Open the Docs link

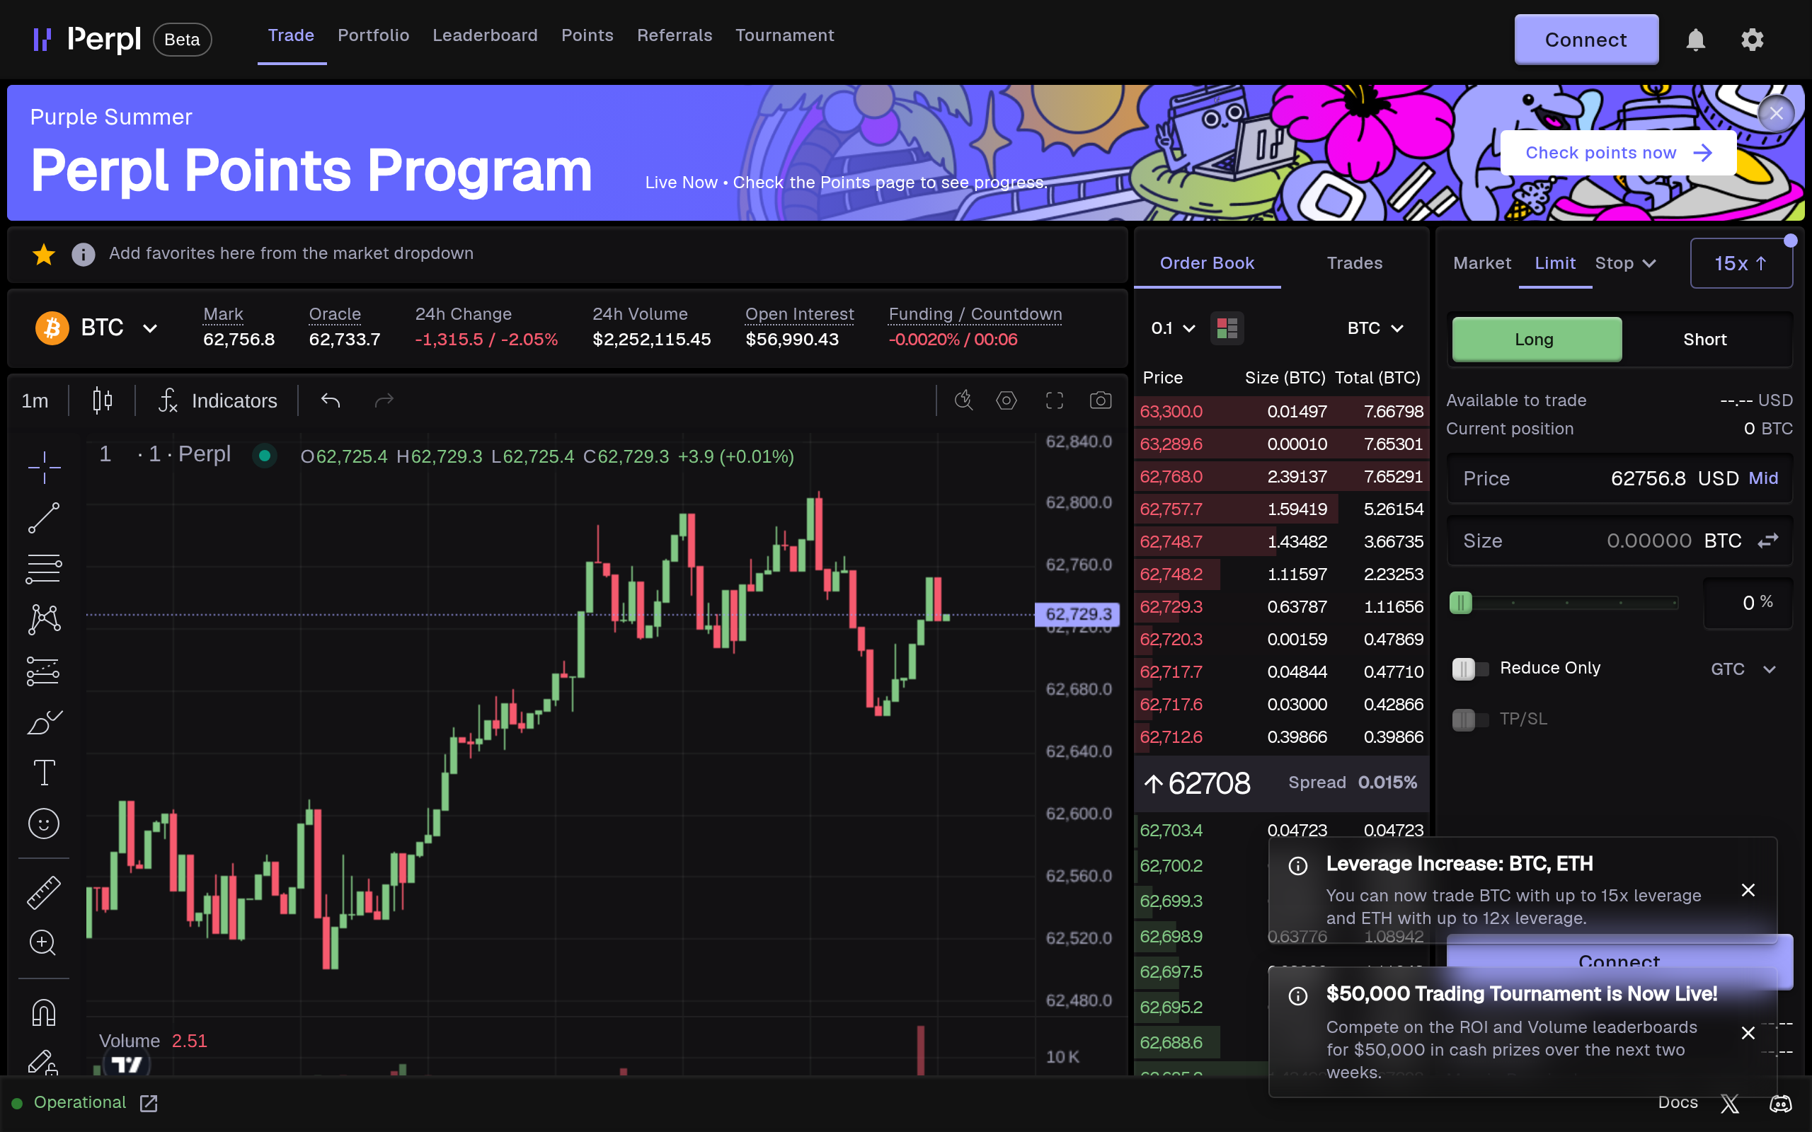click(1678, 1103)
